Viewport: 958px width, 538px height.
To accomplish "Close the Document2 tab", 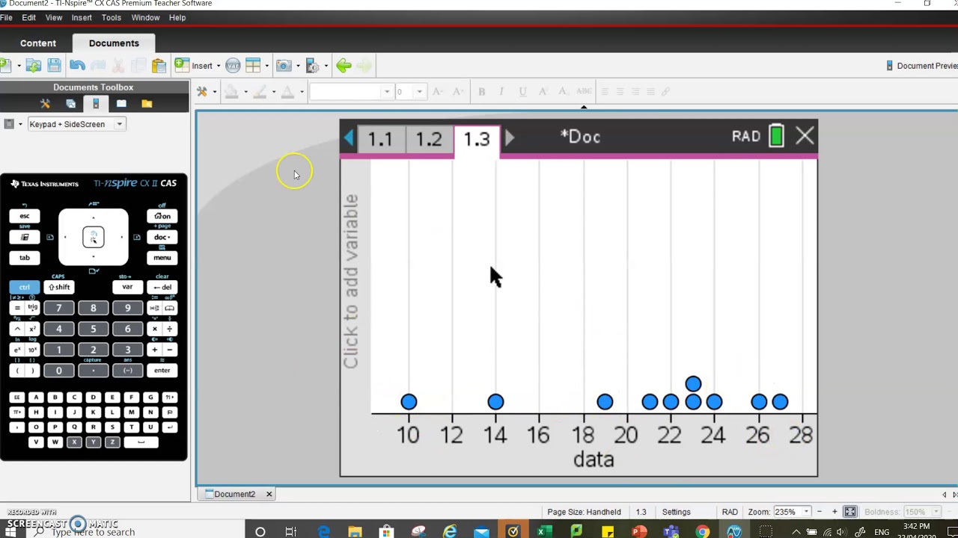I will click(x=269, y=494).
